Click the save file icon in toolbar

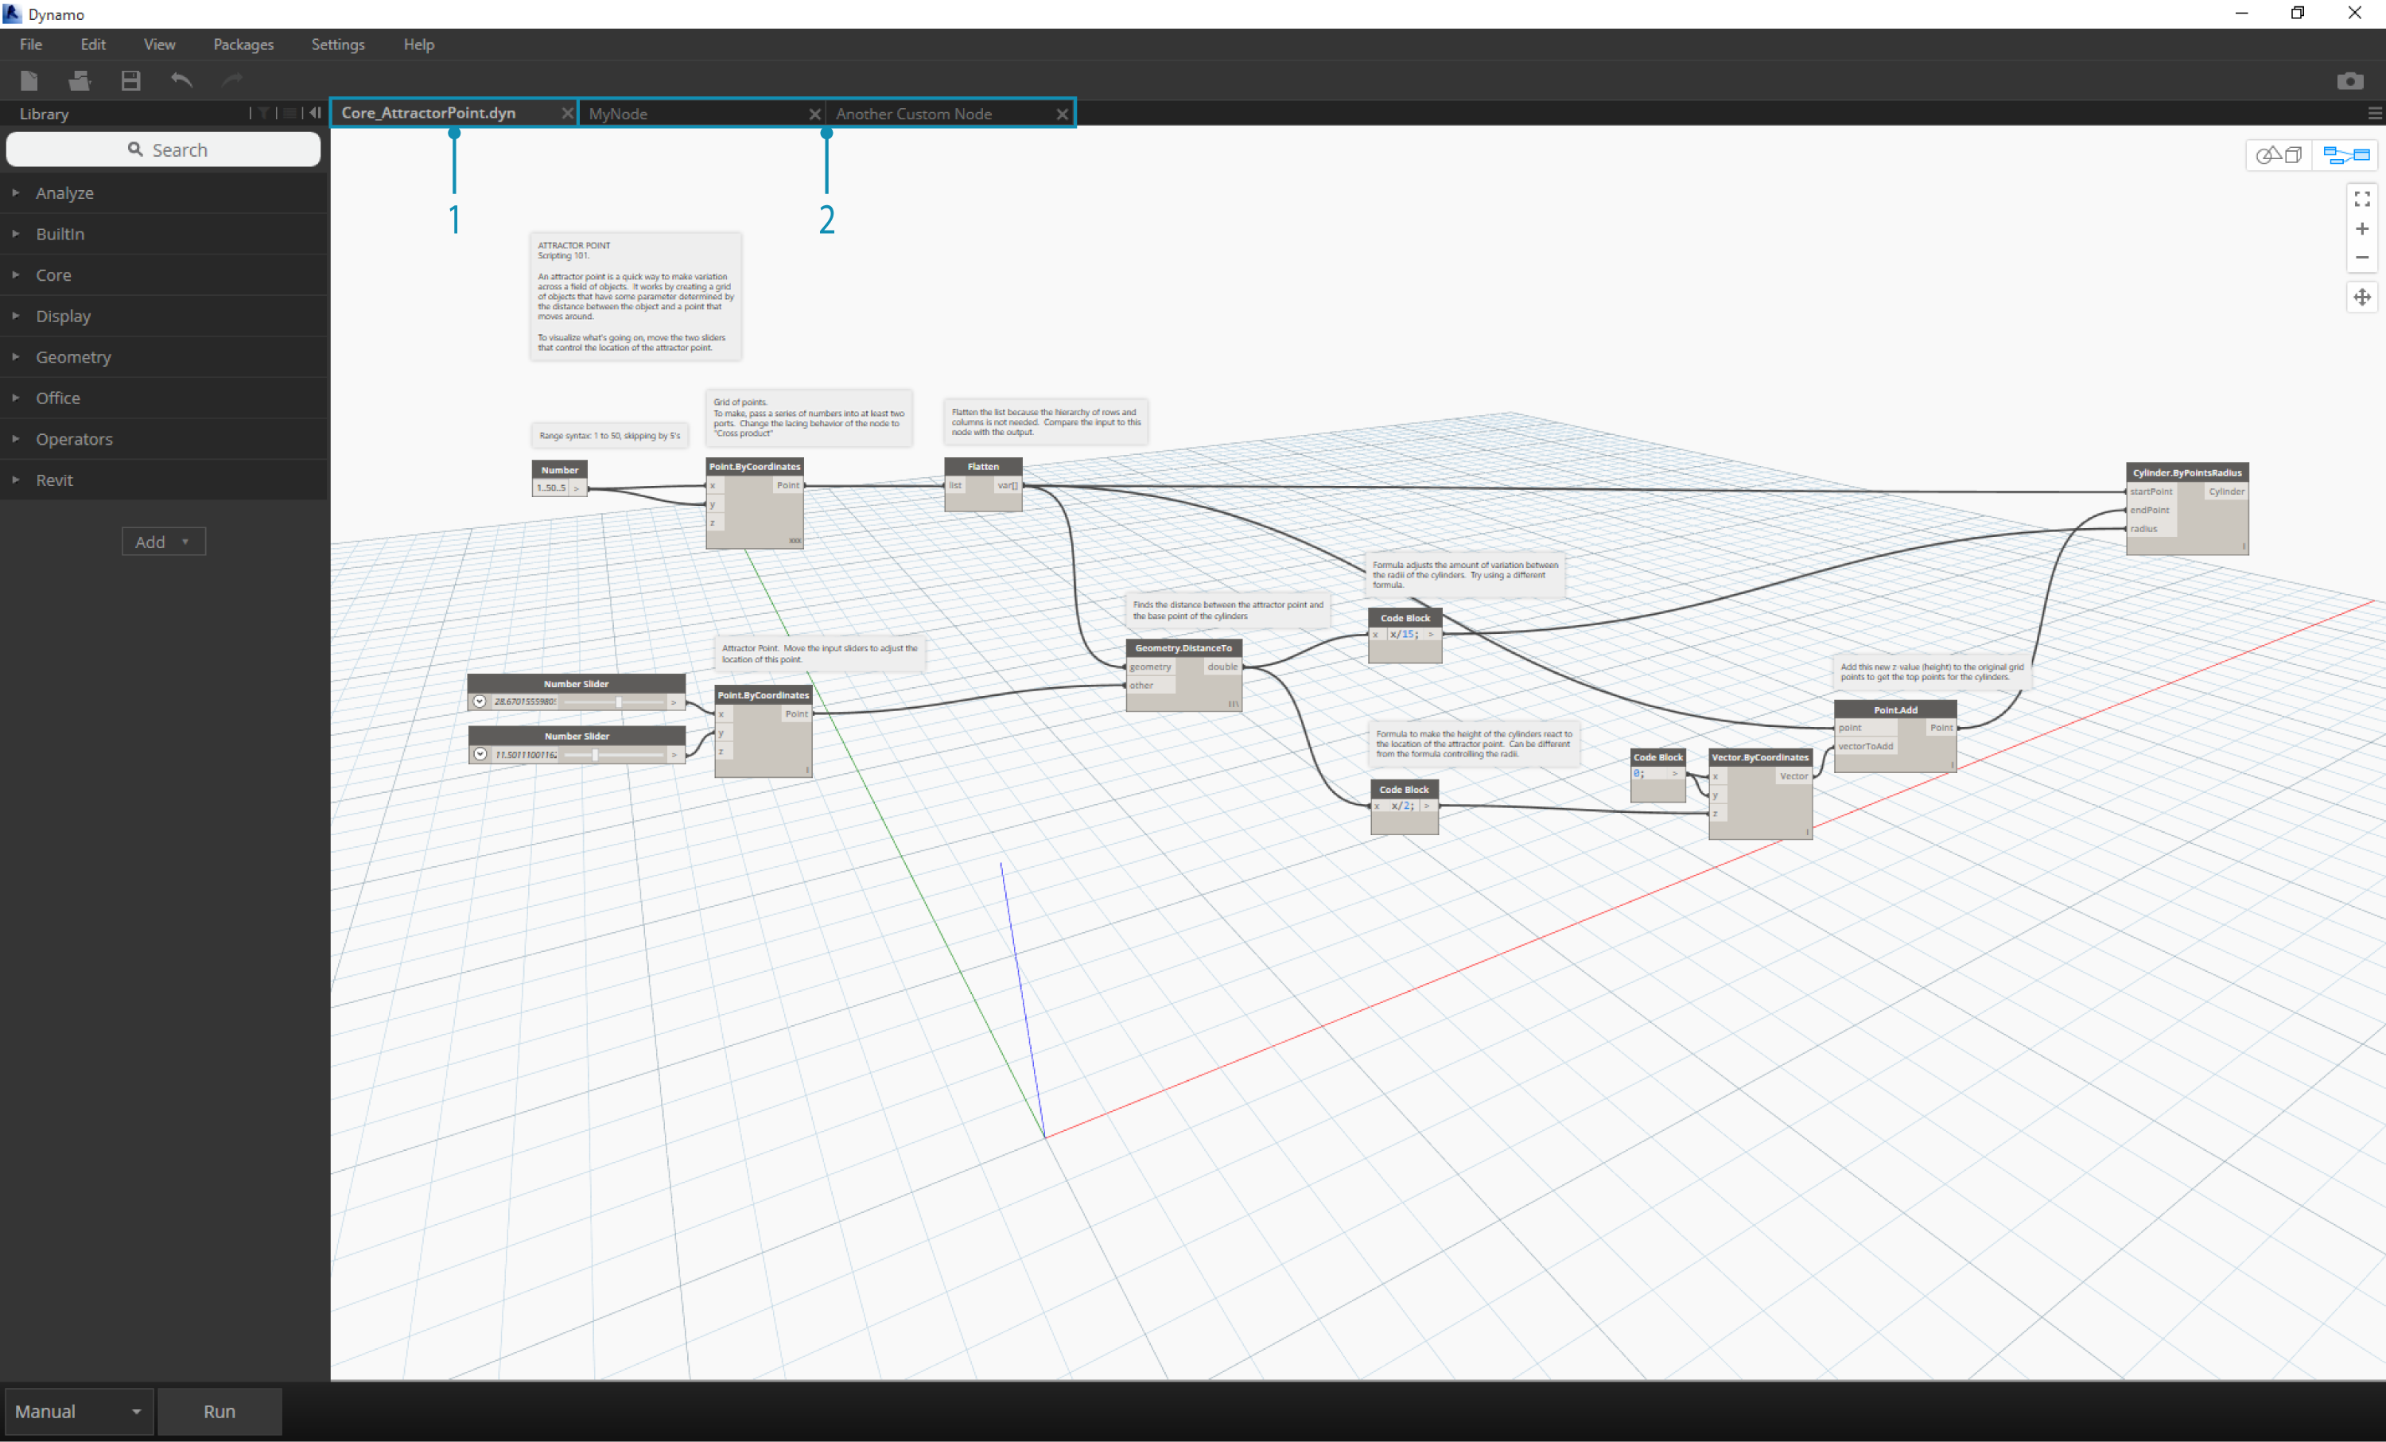click(130, 80)
